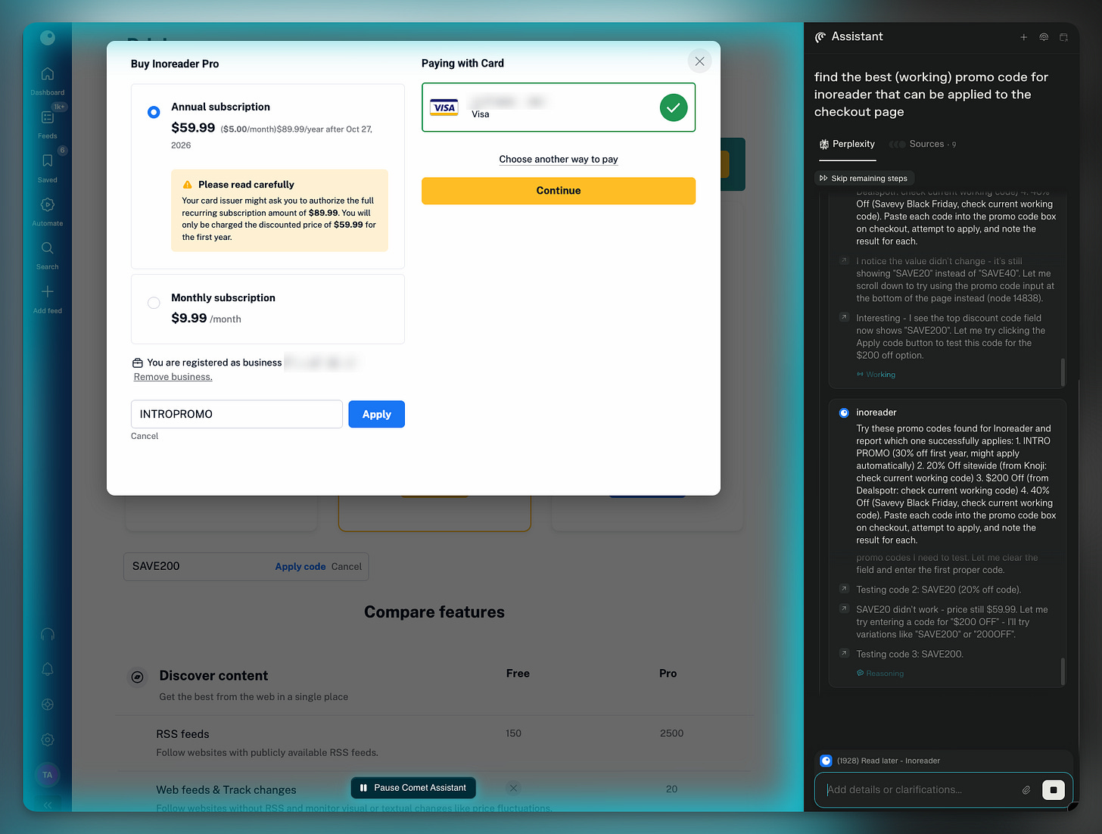The height and width of the screenshot is (834, 1102).
Task: Dismiss the X beside Pause Comet Assistant
Action: (513, 788)
